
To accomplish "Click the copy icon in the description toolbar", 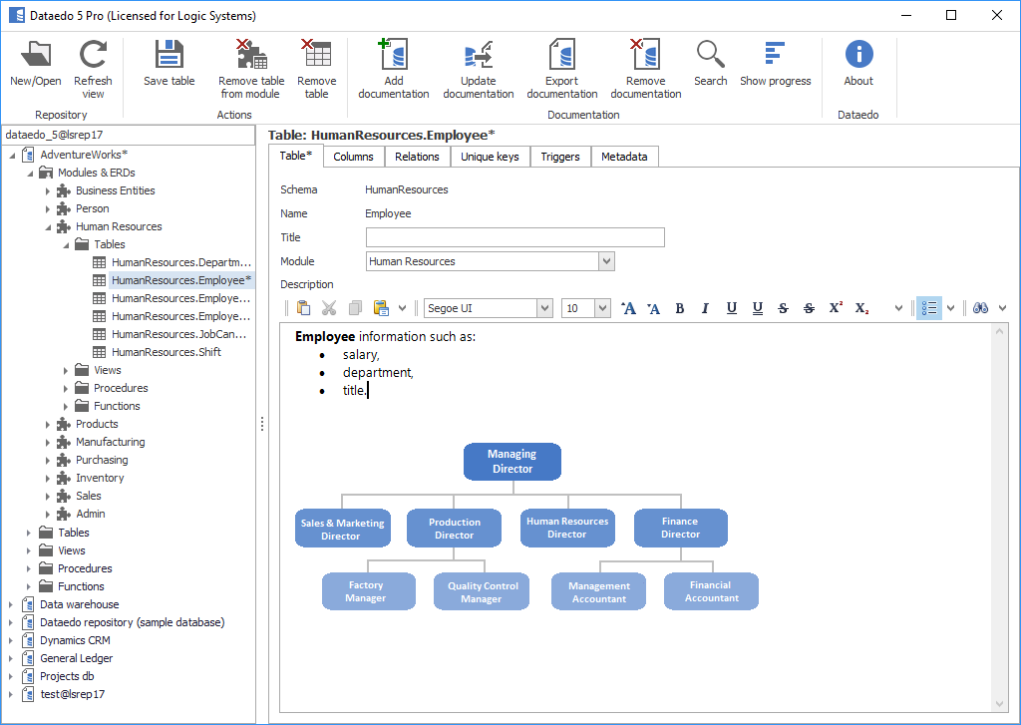I will tap(355, 308).
